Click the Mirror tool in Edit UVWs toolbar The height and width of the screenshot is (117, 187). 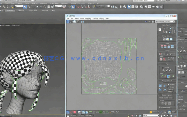tap(82, 22)
